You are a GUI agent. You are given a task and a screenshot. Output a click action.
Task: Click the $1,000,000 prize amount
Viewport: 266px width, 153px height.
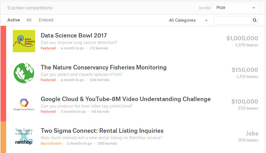point(242,38)
